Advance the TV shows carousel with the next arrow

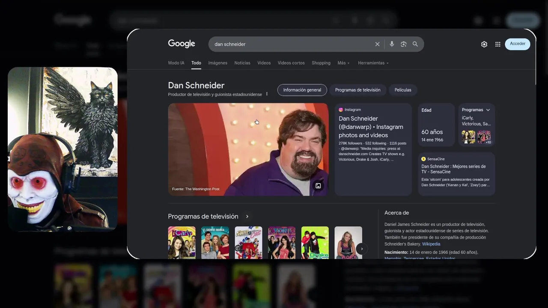pos(362,249)
